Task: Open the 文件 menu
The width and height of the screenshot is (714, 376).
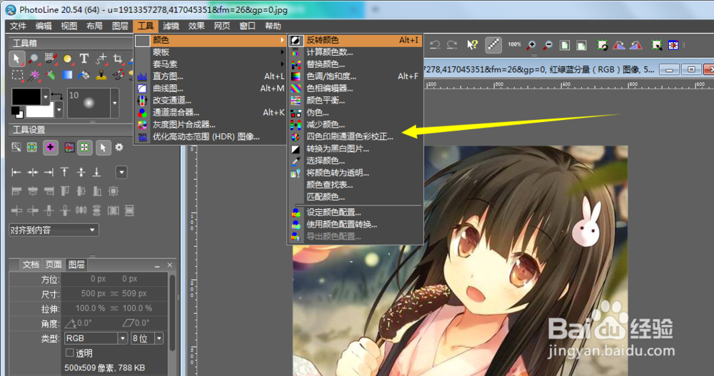Action: click(19, 26)
